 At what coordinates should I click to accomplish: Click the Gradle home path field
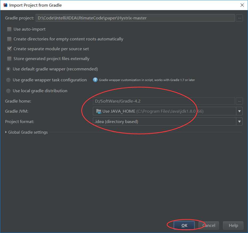point(164,101)
